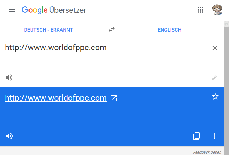Screen dimensions: 229x155
Task: Click the pencil edit icon
Action: (214, 78)
